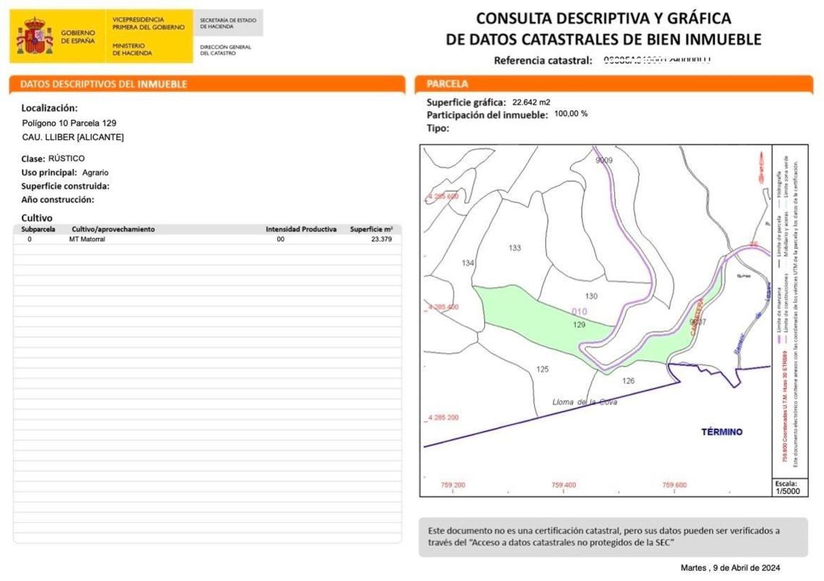824x581 pixels.
Task: Click 'VICEPRESIDENCIA PRIMERA DEL GOBIERNO' in the header
Action: pos(148,23)
